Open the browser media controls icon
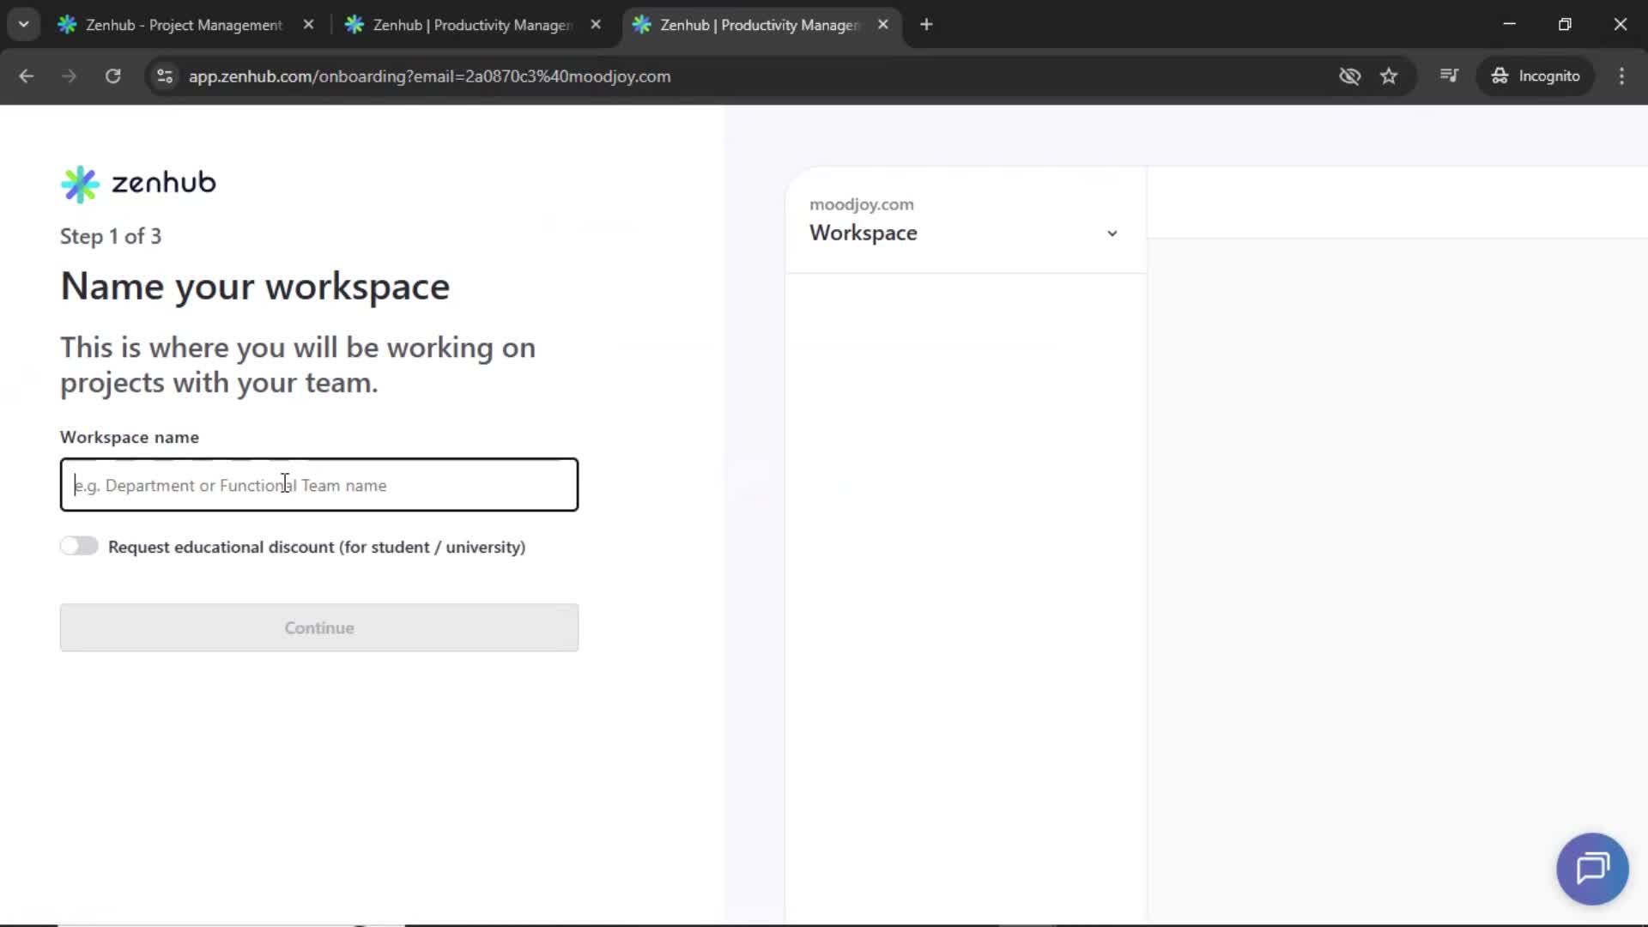The height and width of the screenshot is (927, 1648). point(1449,76)
